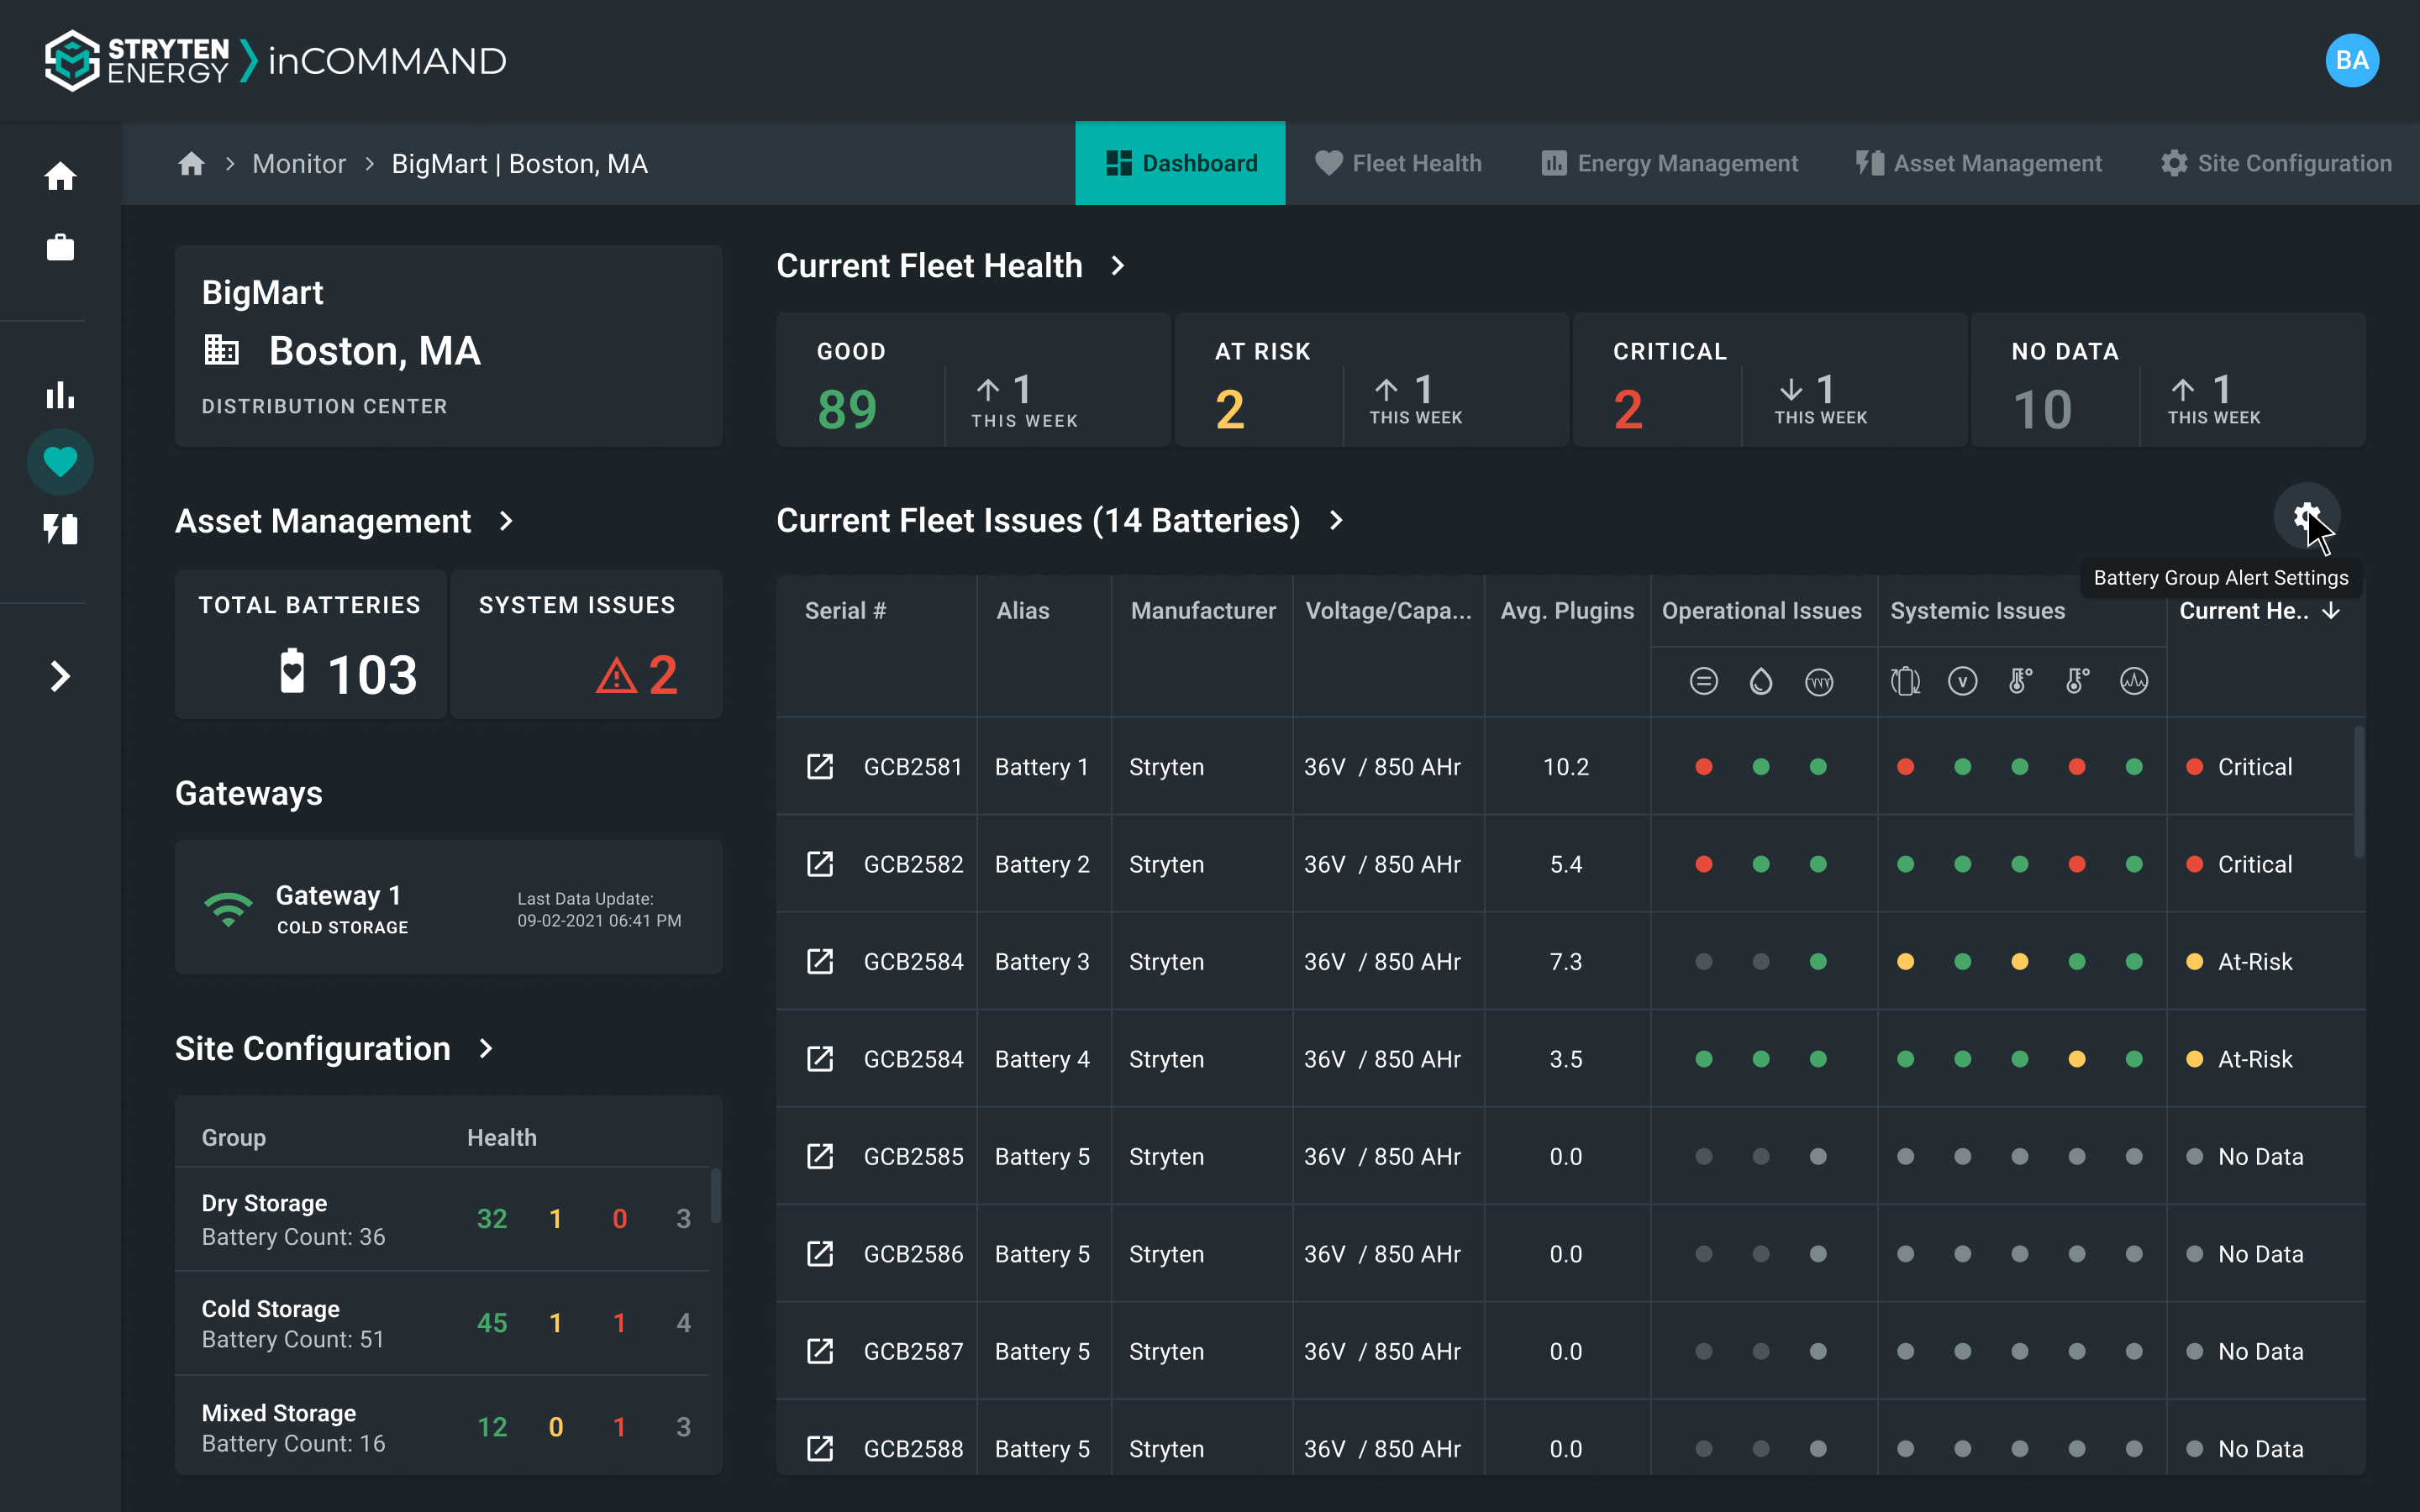Open the Site Configuration tab
Viewport: 2420px width, 1512px height.
(x=2276, y=163)
